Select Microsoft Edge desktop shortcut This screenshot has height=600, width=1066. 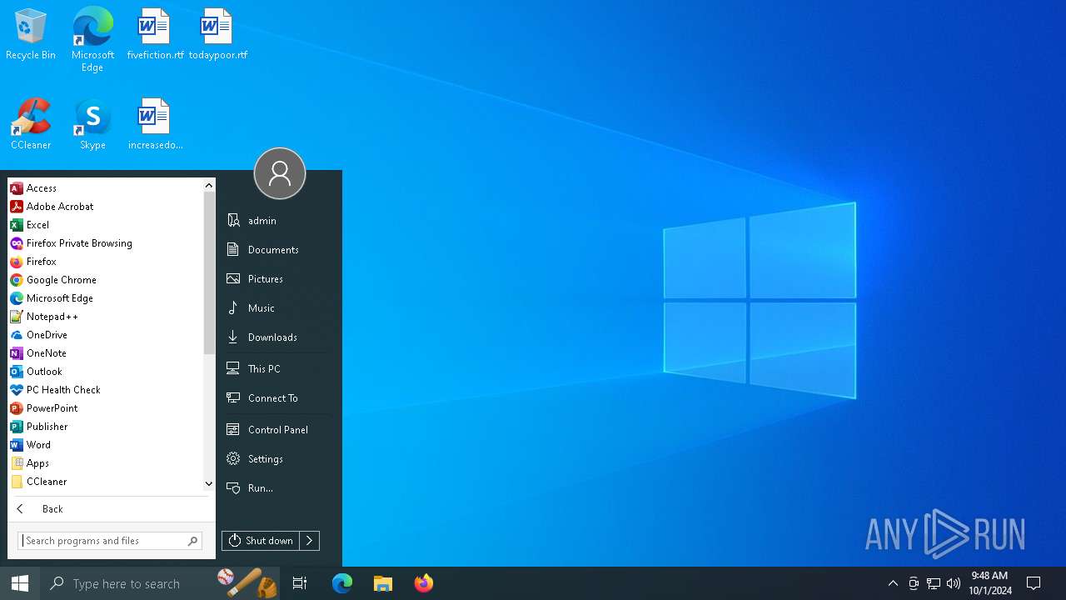[x=92, y=39]
